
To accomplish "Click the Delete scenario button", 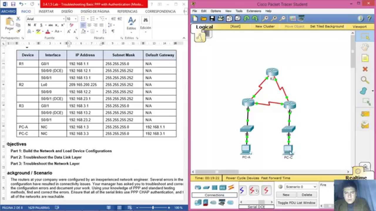I will (307, 195).
